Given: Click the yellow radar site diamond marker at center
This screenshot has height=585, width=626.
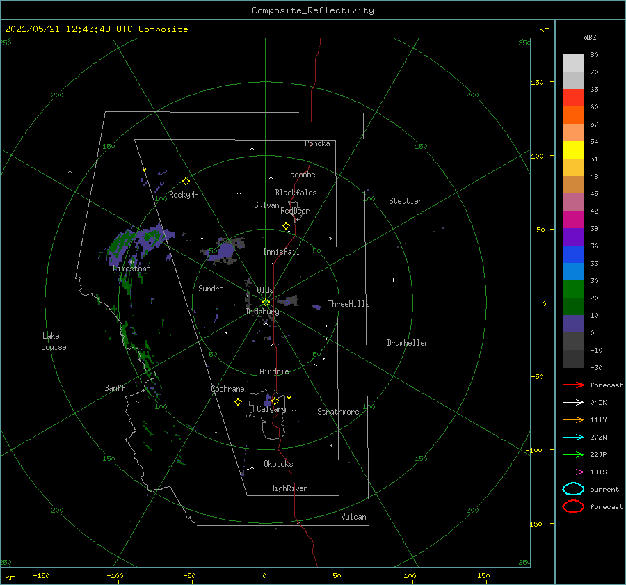Looking at the screenshot, I should click(266, 303).
